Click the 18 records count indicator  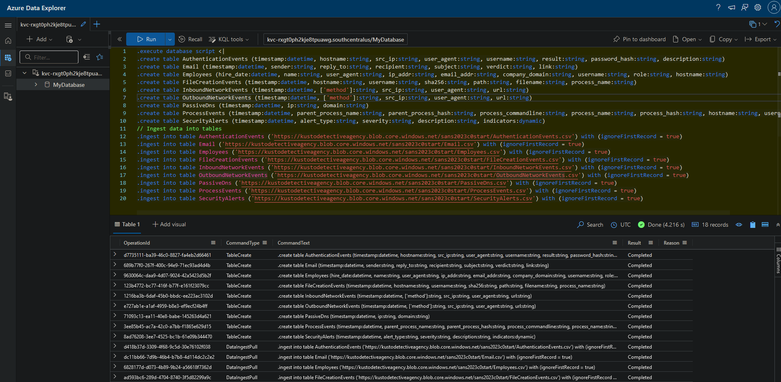[x=710, y=225]
